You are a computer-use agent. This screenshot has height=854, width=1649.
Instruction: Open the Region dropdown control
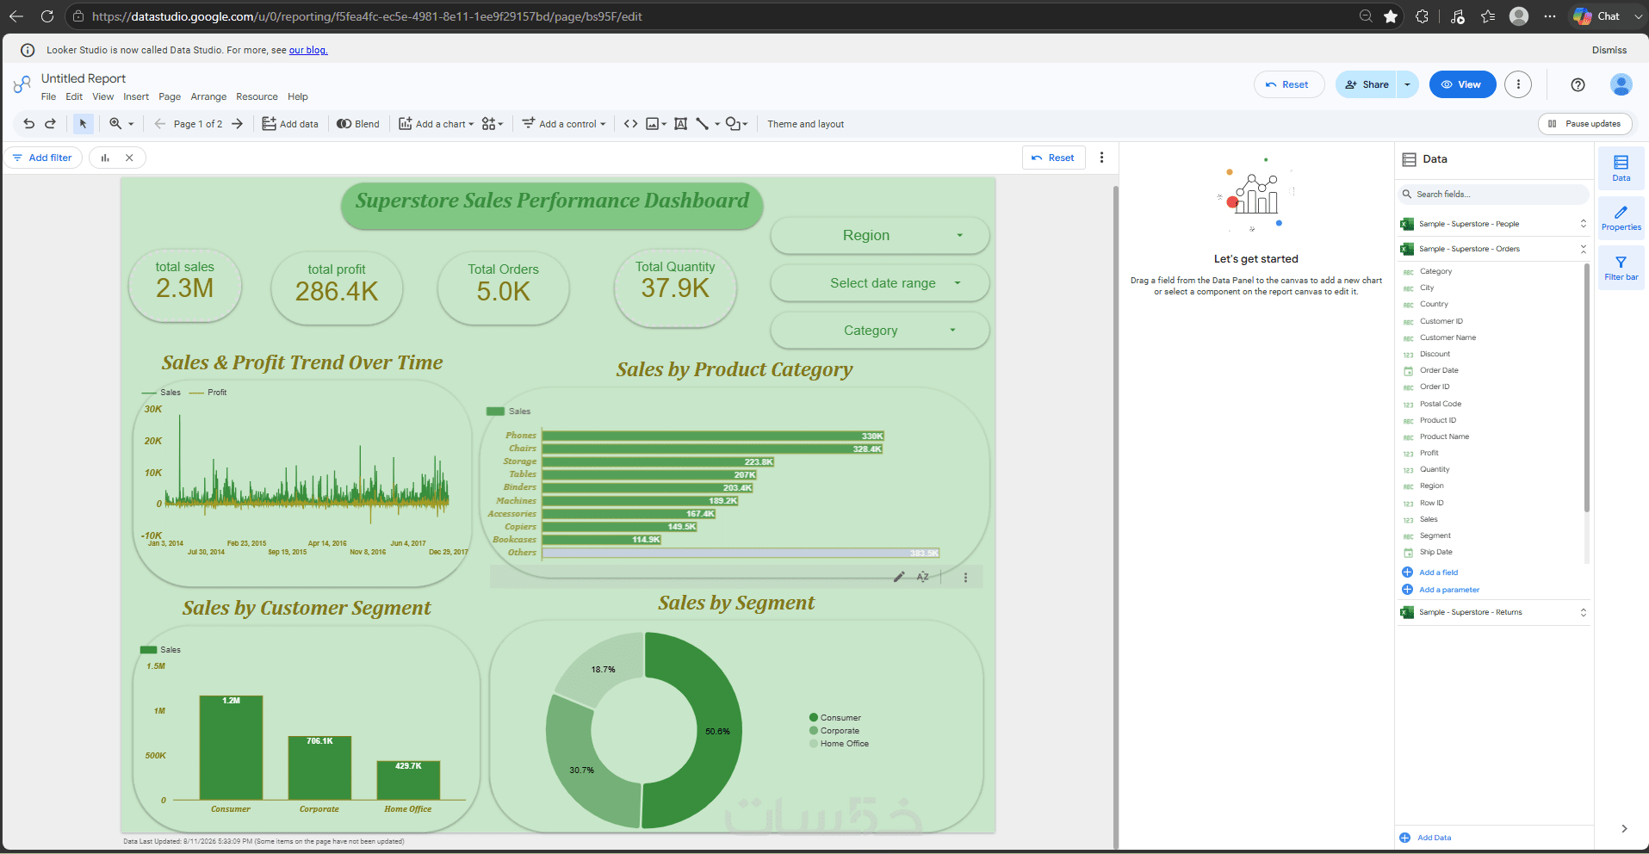tap(879, 235)
